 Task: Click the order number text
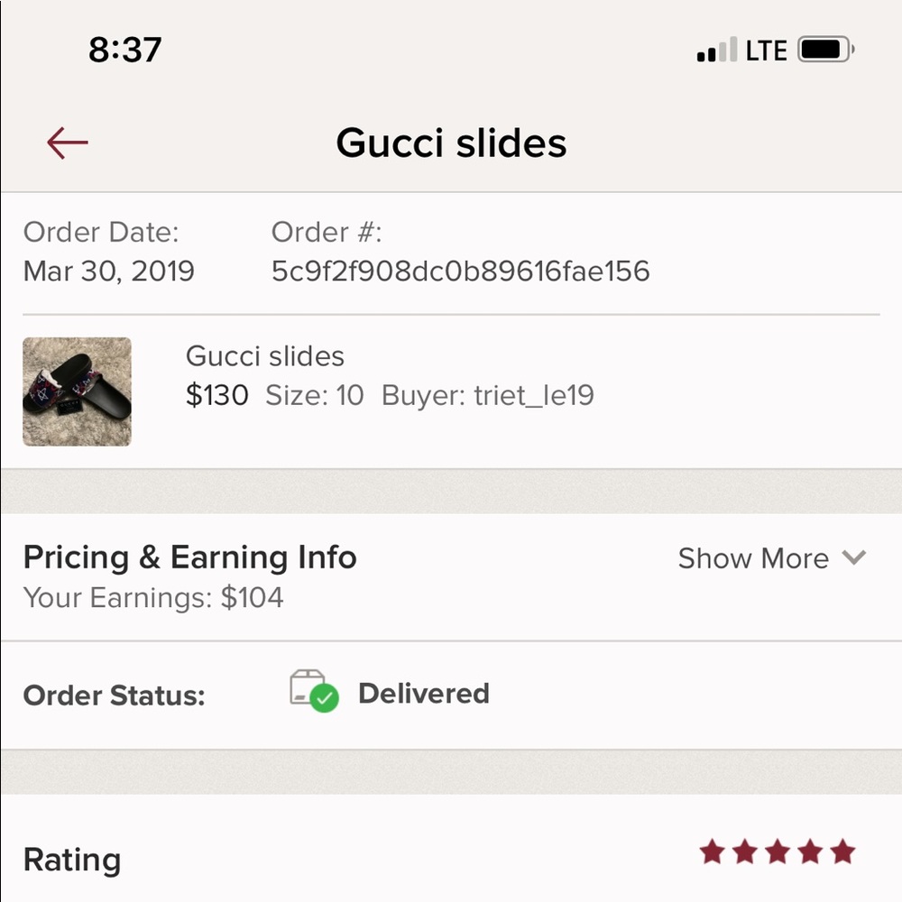[x=462, y=271]
